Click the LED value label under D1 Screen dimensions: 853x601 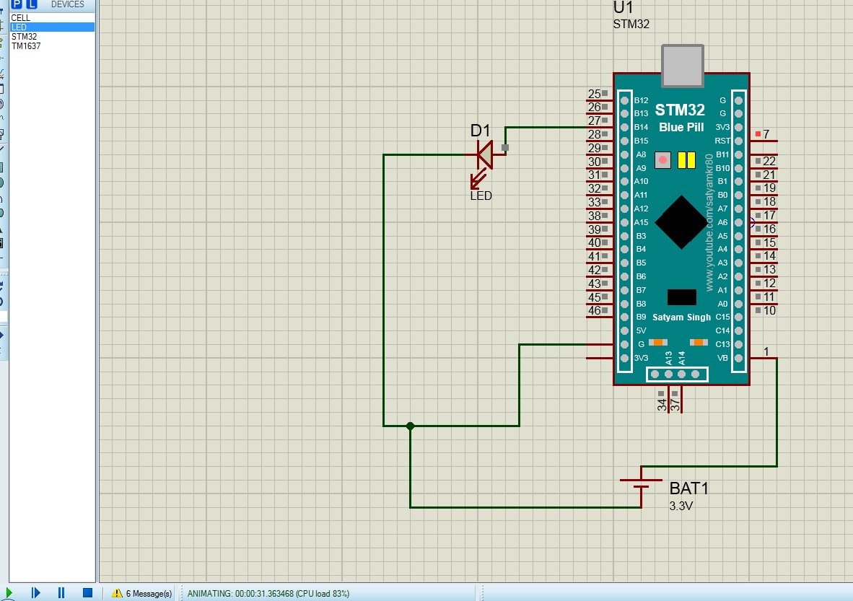(481, 196)
